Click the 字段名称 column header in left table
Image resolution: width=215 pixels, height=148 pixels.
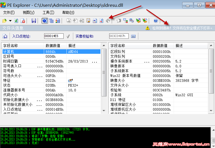coord(23,46)
